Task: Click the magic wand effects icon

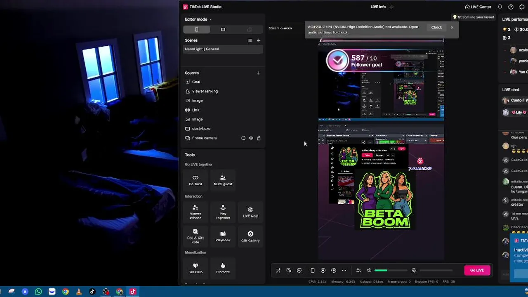Action: pos(278,271)
